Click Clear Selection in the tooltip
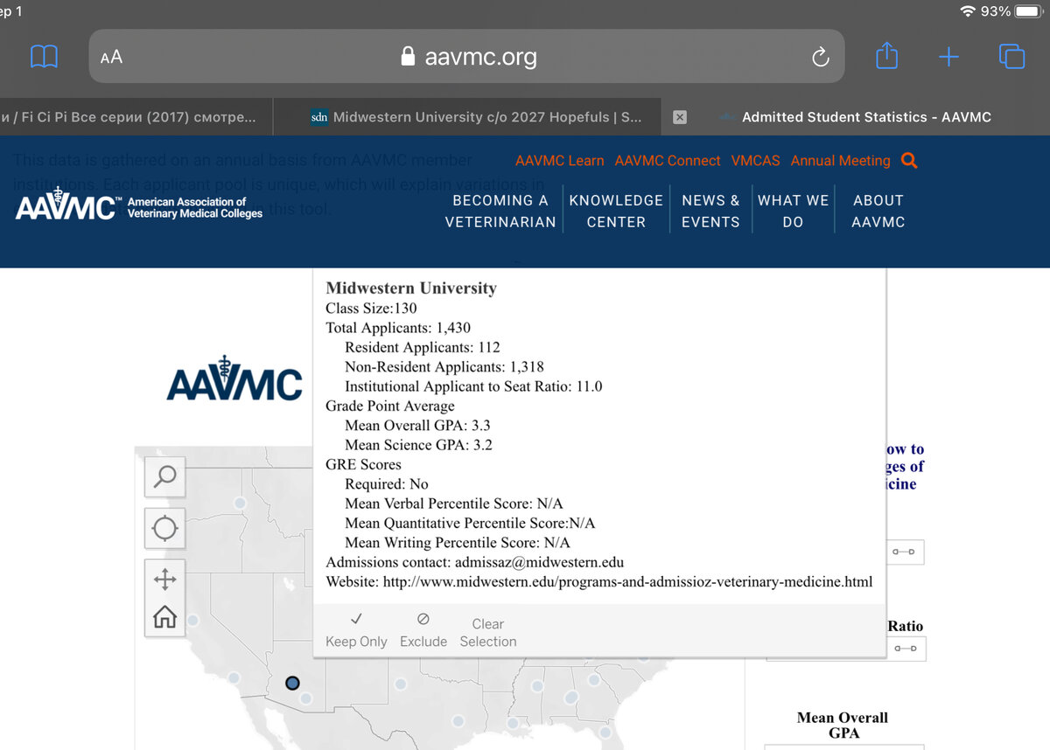Image resolution: width=1050 pixels, height=750 pixels. (488, 633)
